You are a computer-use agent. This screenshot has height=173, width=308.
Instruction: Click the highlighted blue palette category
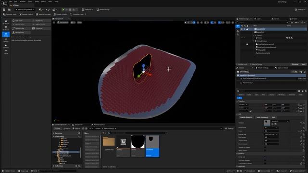point(6,34)
